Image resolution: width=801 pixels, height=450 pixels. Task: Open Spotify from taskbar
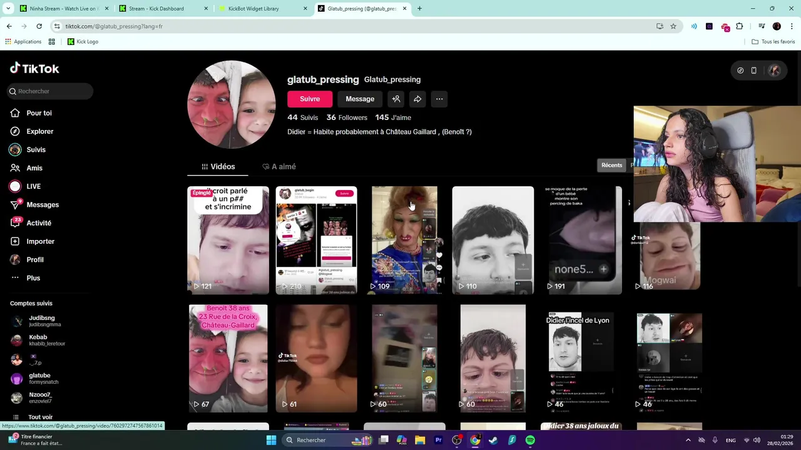tap(530, 440)
